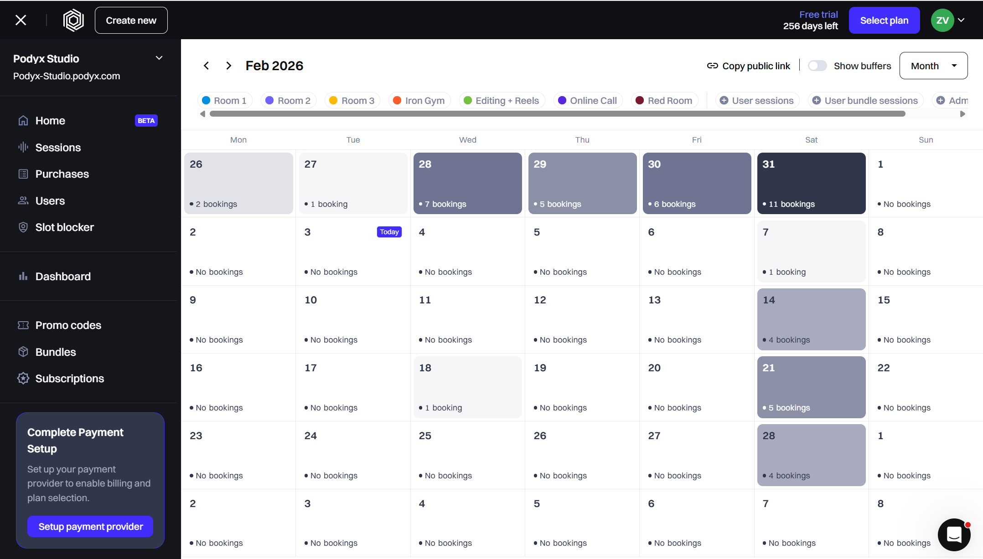Open Slot blocker from the sidebar

[x=64, y=227]
